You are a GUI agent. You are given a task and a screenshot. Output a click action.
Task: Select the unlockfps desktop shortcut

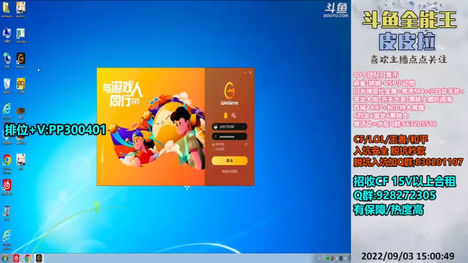coord(20,35)
